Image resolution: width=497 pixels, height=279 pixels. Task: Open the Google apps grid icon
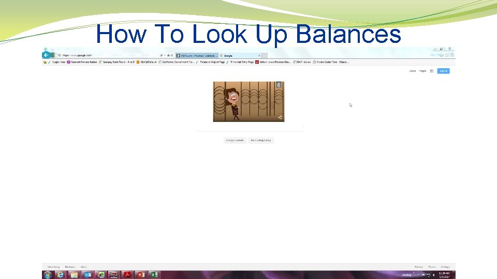point(432,71)
